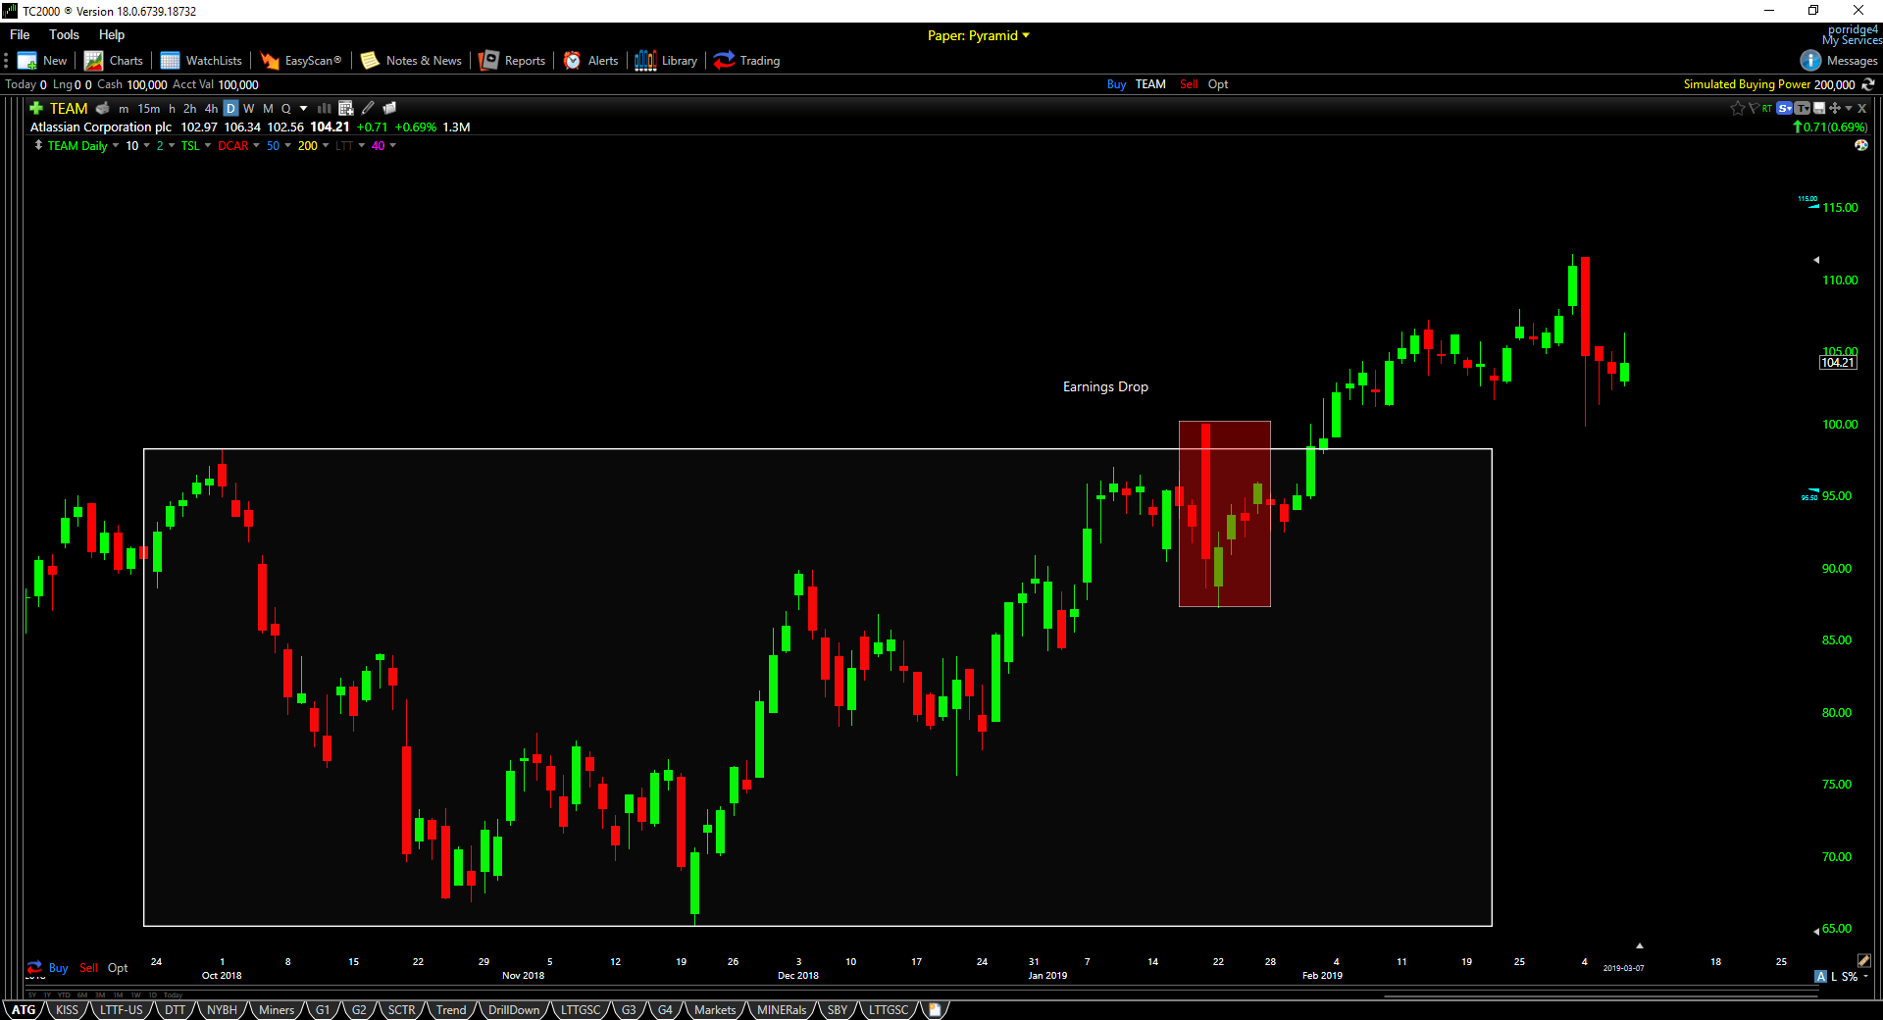This screenshot has width=1883, height=1020.
Task: Open the My Services link
Action: click(1852, 40)
